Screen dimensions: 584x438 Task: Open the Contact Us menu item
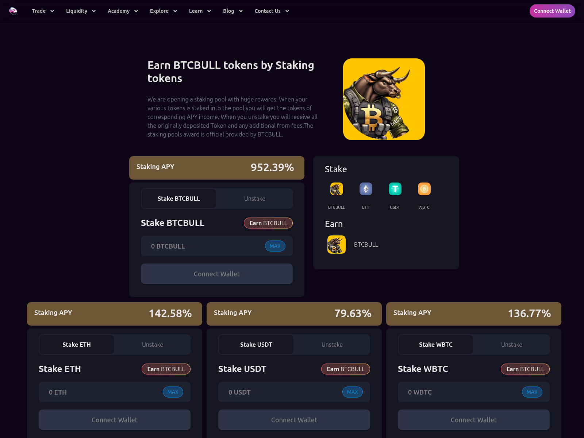pos(272,11)
